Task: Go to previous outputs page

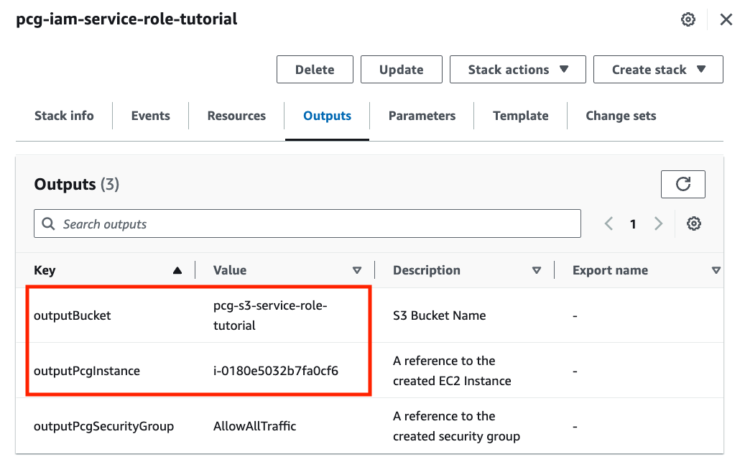Action: coord(609,223)
